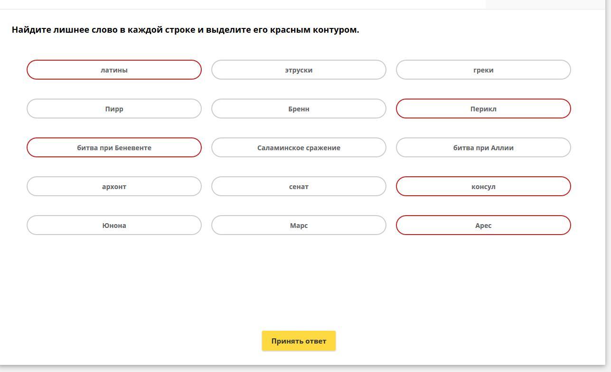This screenshot has width=611, height=372.
Task: Deselect the 'консул' option
Action: 483,186
